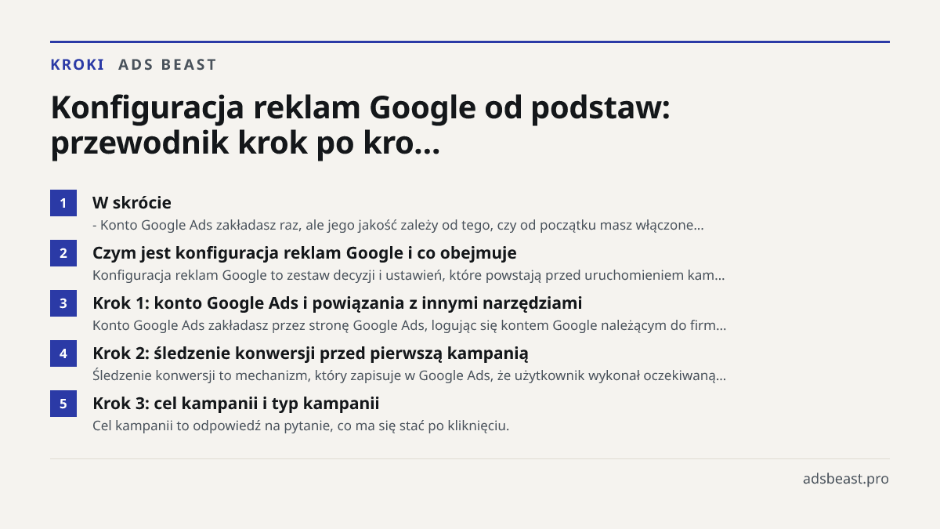Screen dimensions: 940x529
Task: Open 'Krok 3: cel kampanii i typ kampanii'
Action: point(236,404)
